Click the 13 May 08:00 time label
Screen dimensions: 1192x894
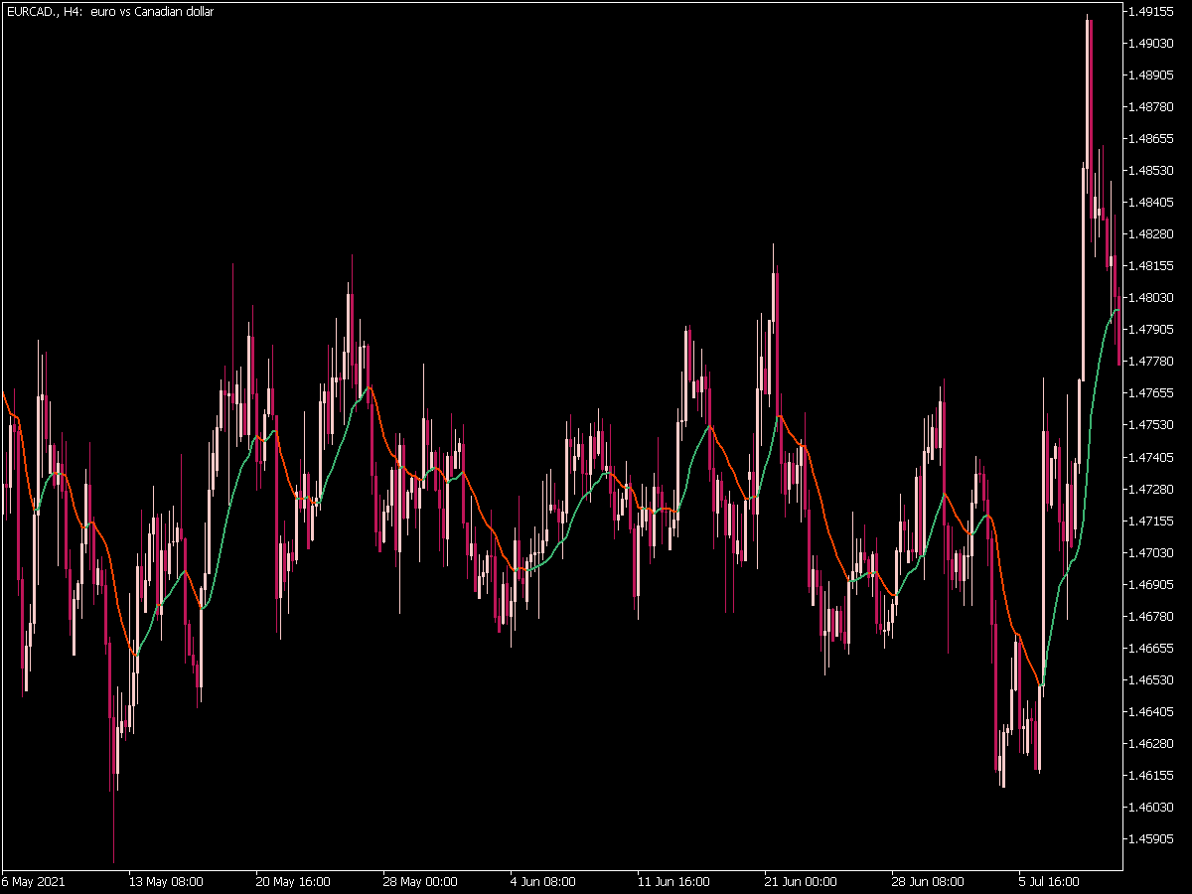point(166,881)
